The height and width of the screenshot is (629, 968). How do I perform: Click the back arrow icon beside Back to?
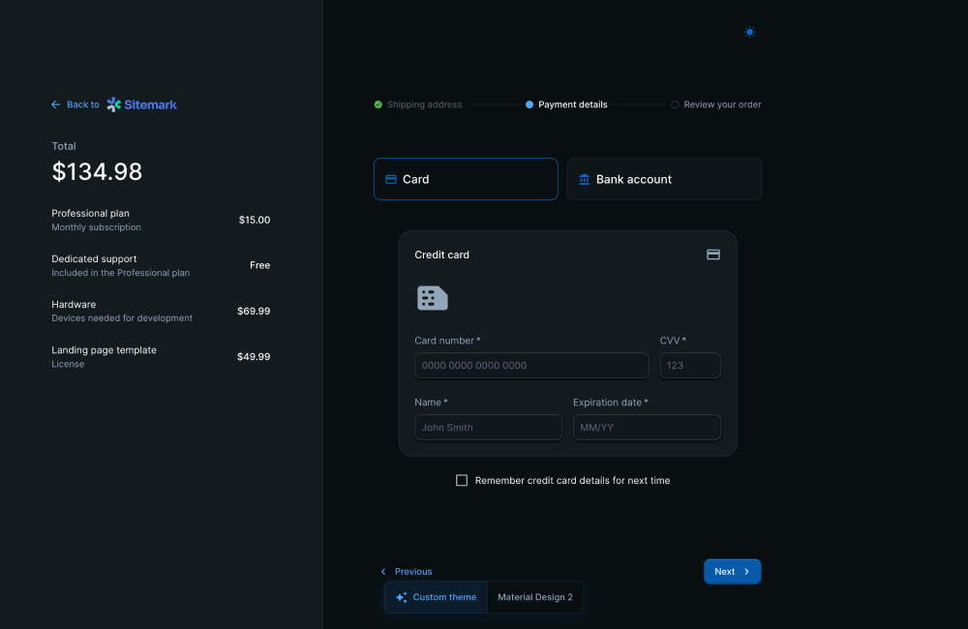tap(55, 105)
